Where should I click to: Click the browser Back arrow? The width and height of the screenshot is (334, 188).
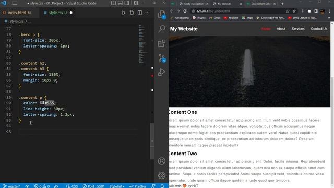[172, 11]
